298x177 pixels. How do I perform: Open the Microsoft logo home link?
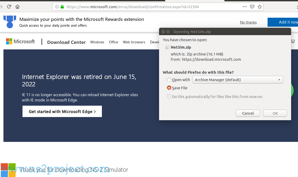point(20,41)
